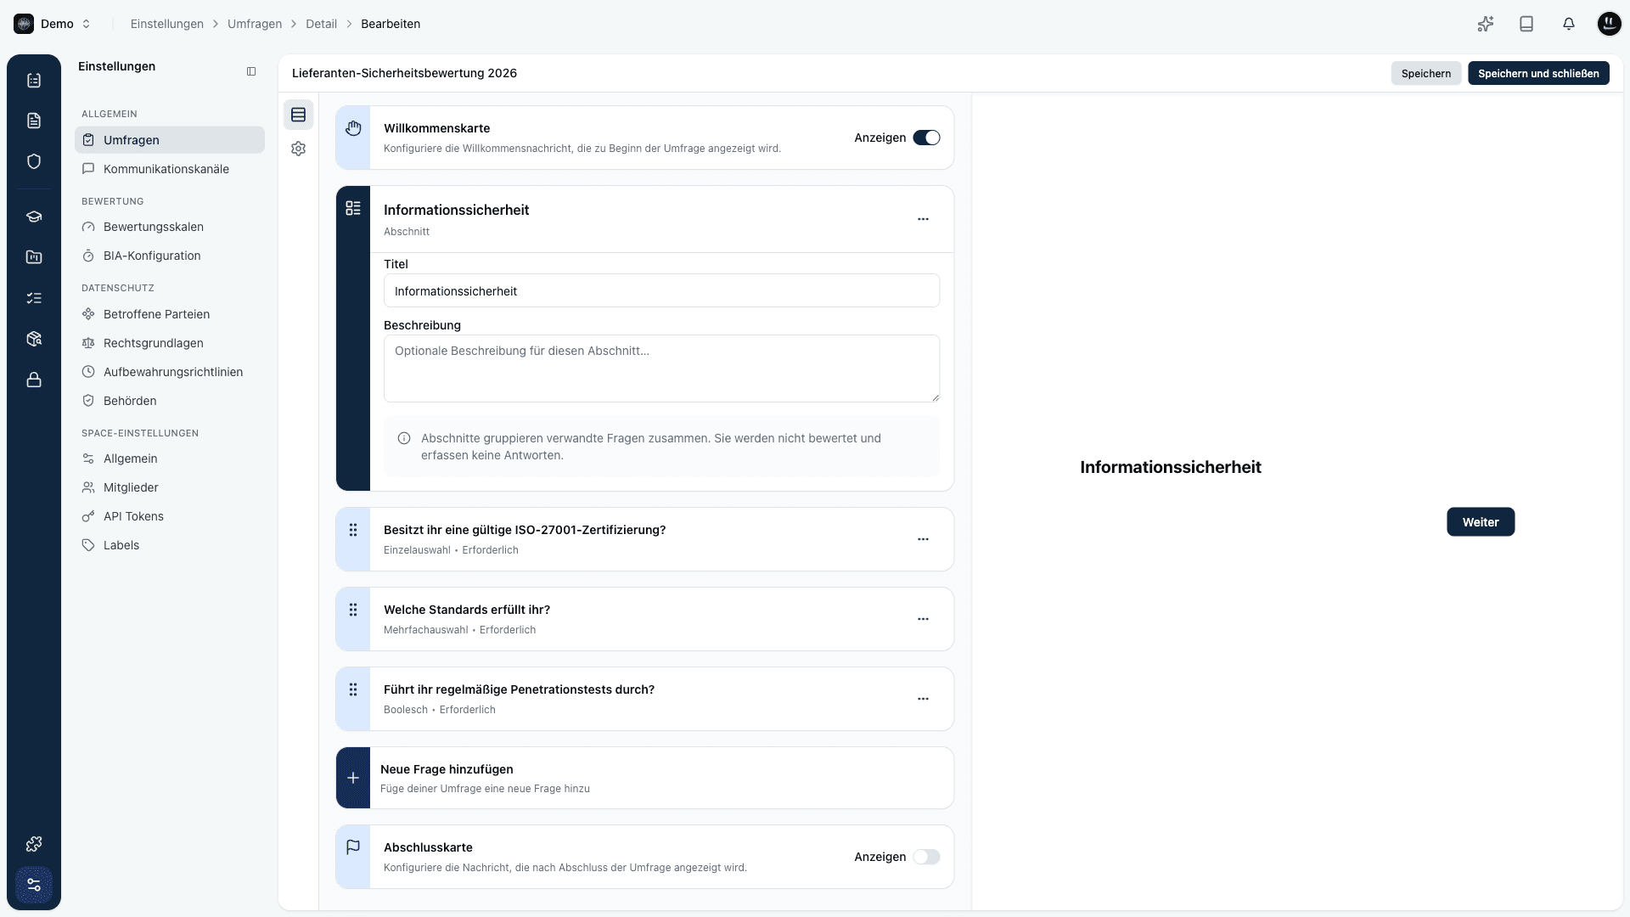Open the Welche Standards erfüllt ihr question card

[x=644, y=619]
